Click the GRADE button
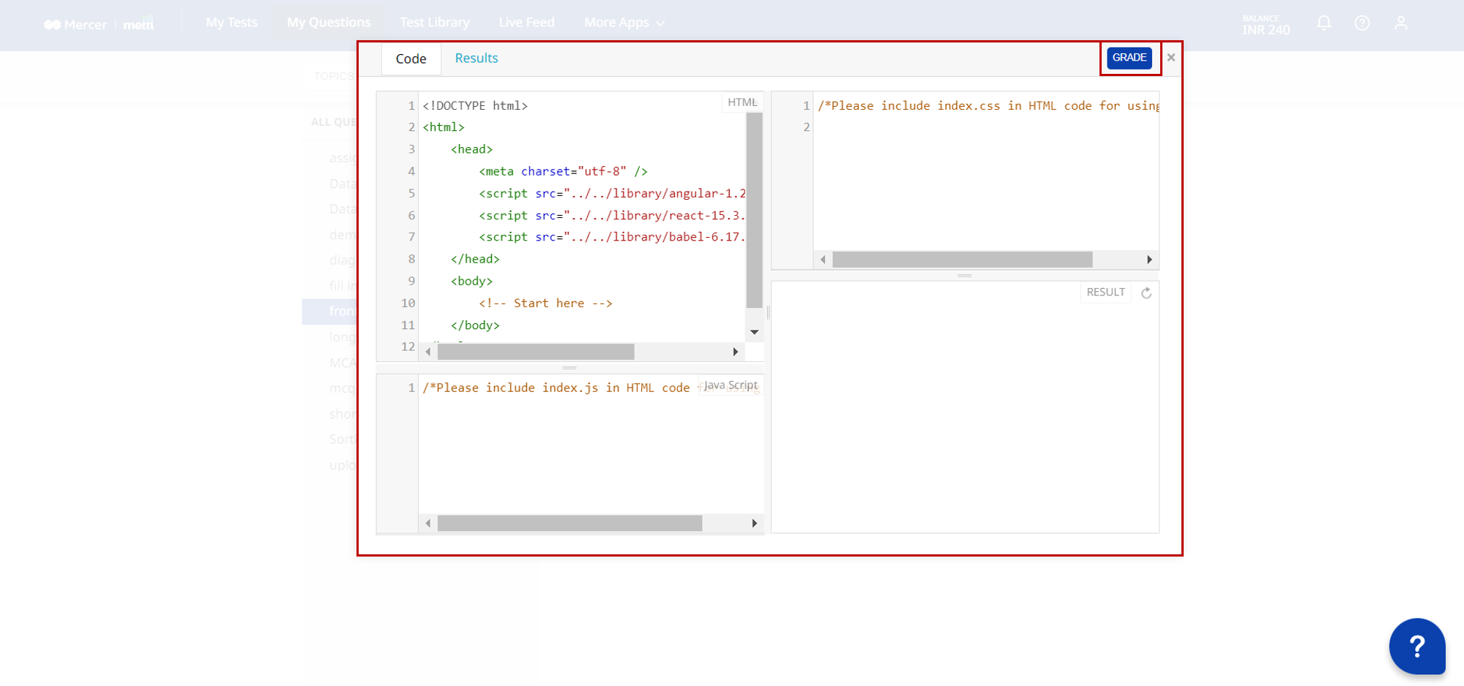Viewport: 1464px width, 686px height. 1129,58
